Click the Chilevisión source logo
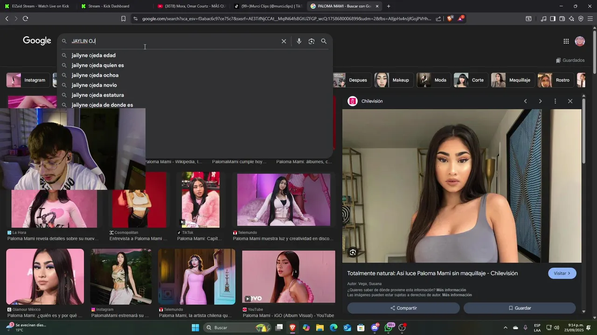 [353, 101]
